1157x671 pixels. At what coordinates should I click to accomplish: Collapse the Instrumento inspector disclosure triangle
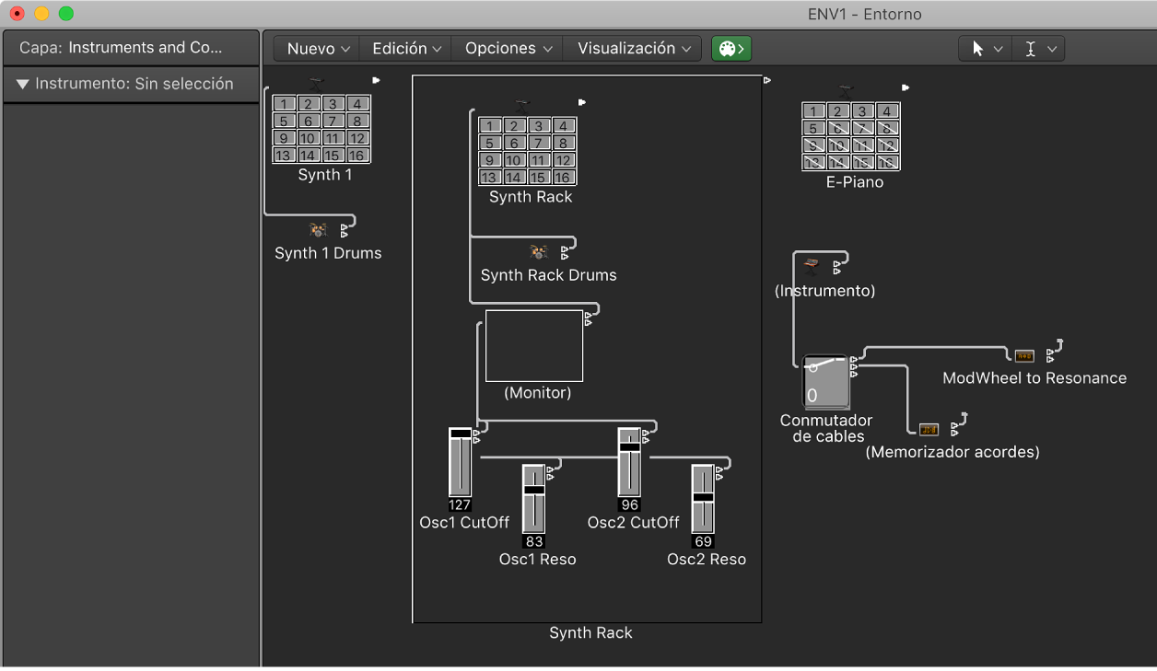23,84
